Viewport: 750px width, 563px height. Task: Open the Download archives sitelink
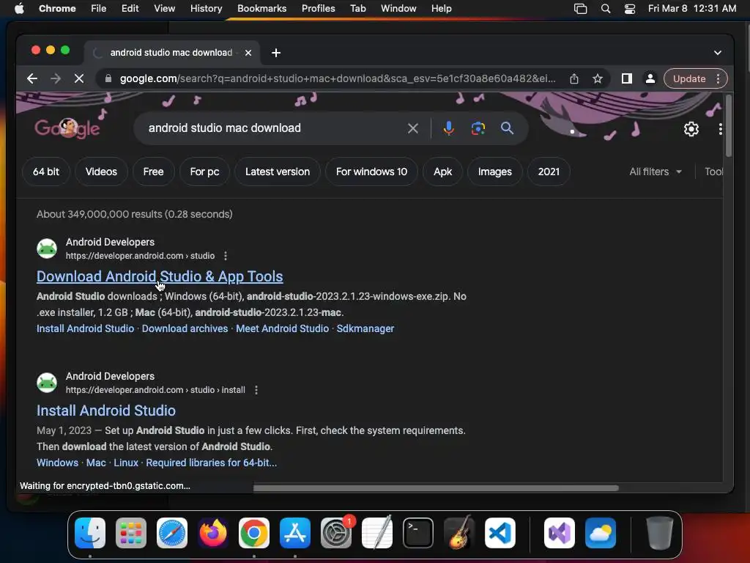185,328
